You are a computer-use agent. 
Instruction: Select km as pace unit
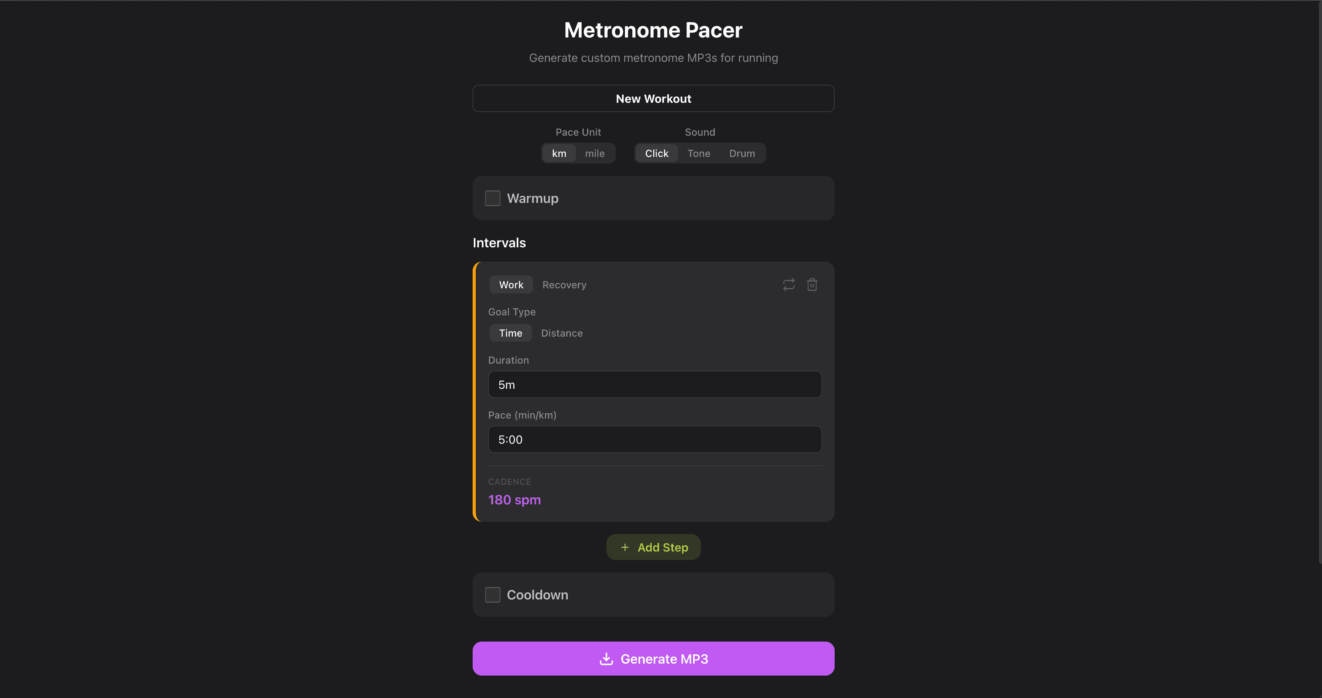559,153
